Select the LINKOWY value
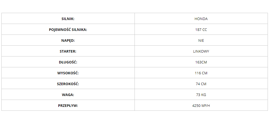The width and height of the screenshot is (269, 123). pos(201,51)
